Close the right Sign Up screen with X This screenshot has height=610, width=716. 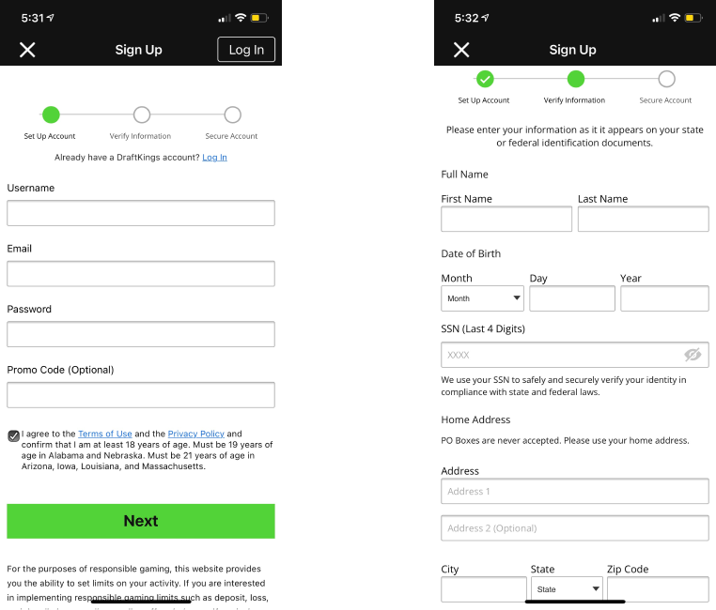[x=461, y=50]
